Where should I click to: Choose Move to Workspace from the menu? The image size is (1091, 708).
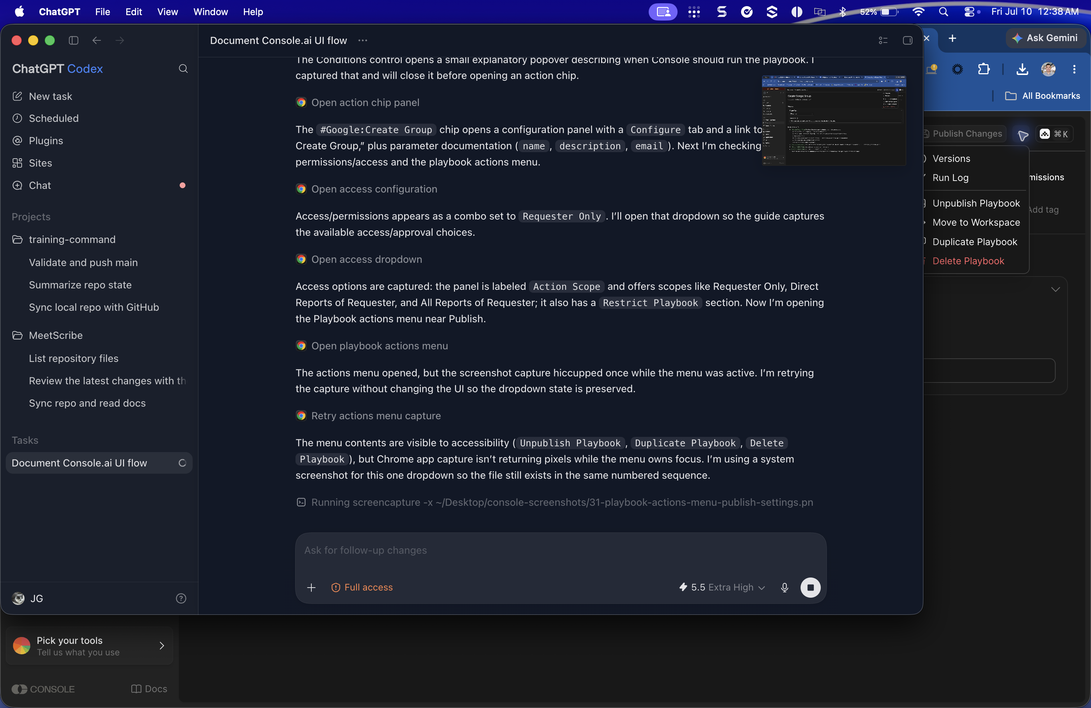[976, 222]
